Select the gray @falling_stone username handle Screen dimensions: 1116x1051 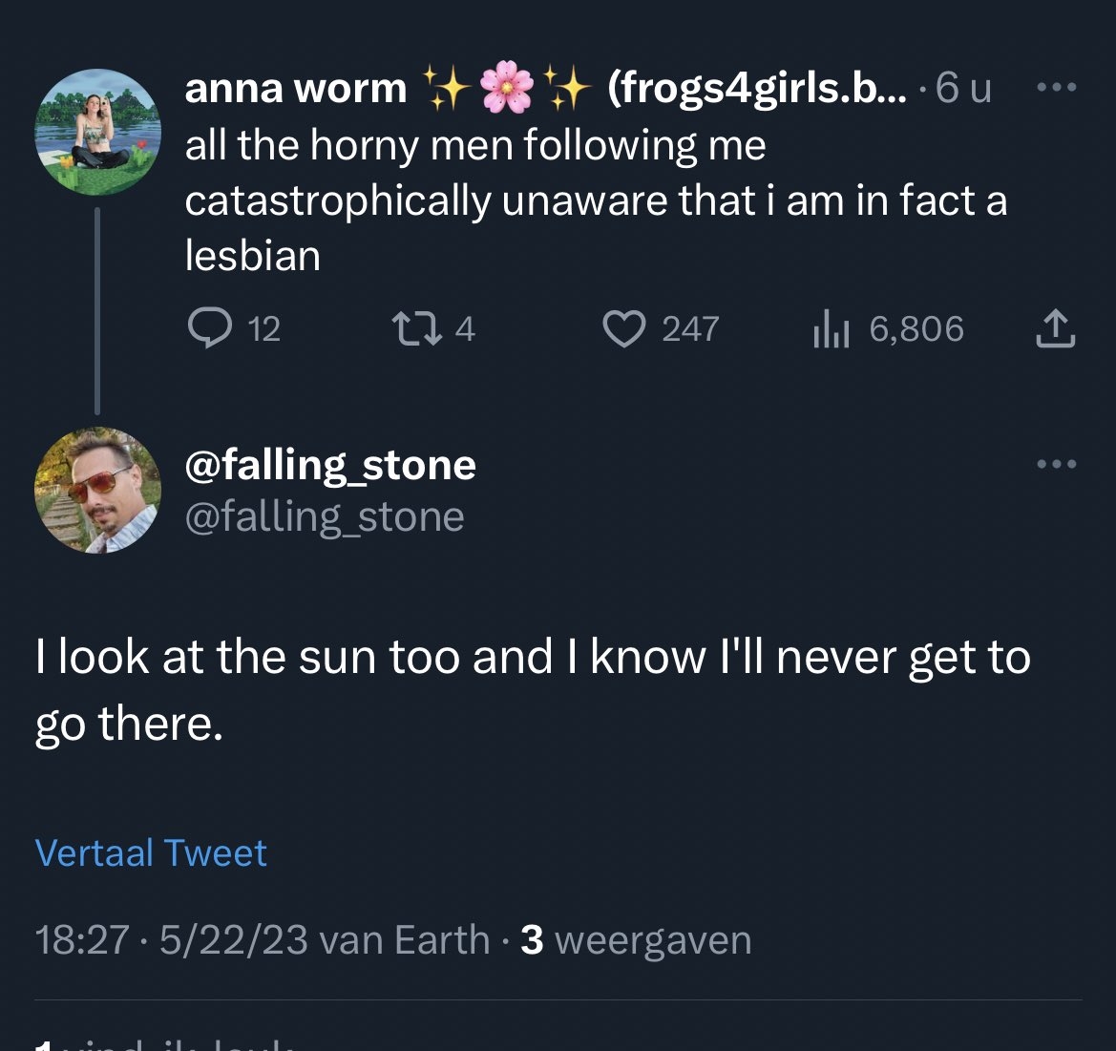tap(324, 516)
